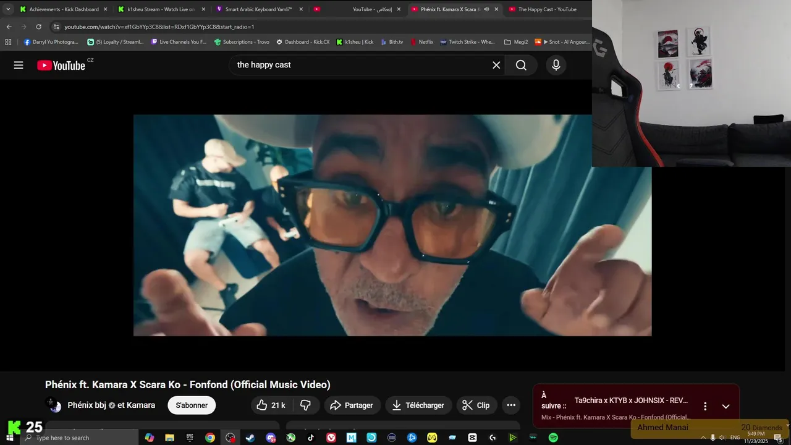Switch to The Happy Cast - YouTube tab
This screenshot has width=791, height=445.
coord(547,9)
